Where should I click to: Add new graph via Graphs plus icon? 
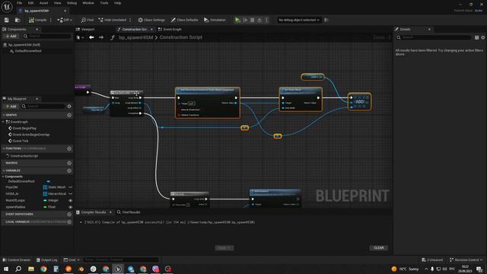point(69,115)
